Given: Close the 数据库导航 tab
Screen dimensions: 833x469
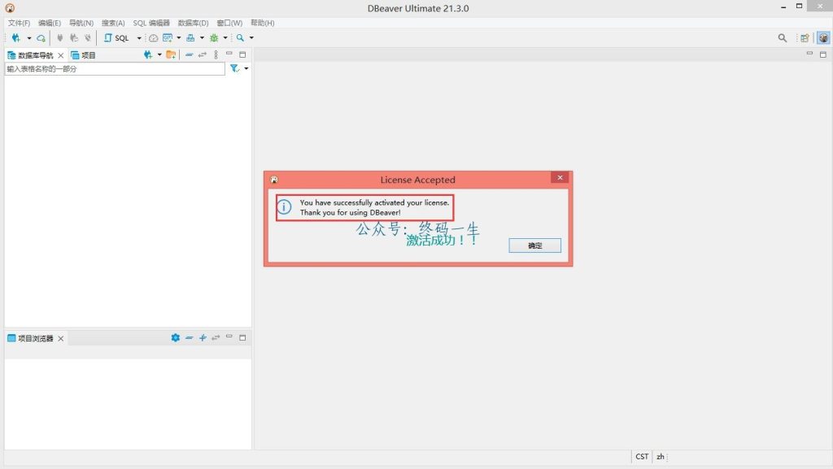Looking at the screenshot, I should 60,55.
